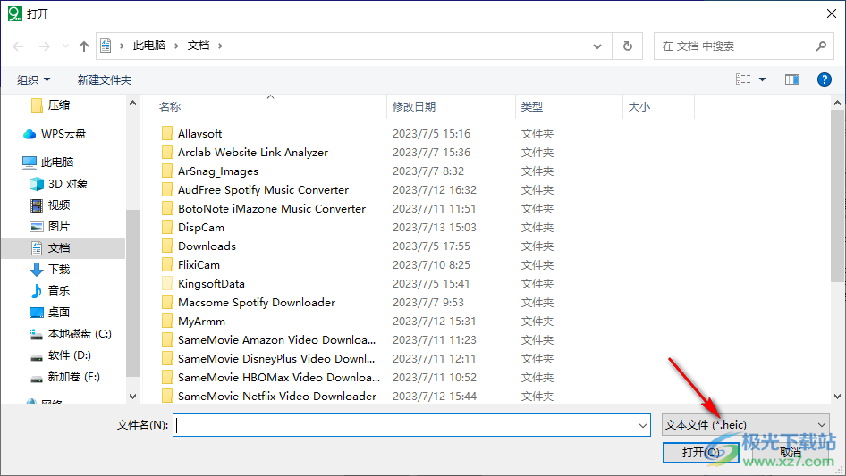Sort by 名称 column header
Viewport: 846px width, 476px height.
click(170, 107)
